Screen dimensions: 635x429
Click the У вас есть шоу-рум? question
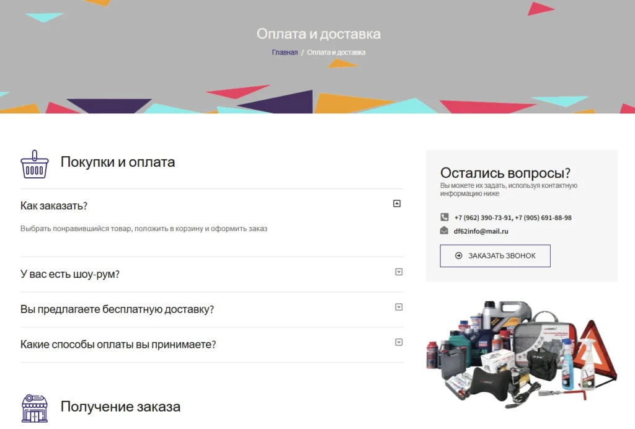click(x=69, y=274)
